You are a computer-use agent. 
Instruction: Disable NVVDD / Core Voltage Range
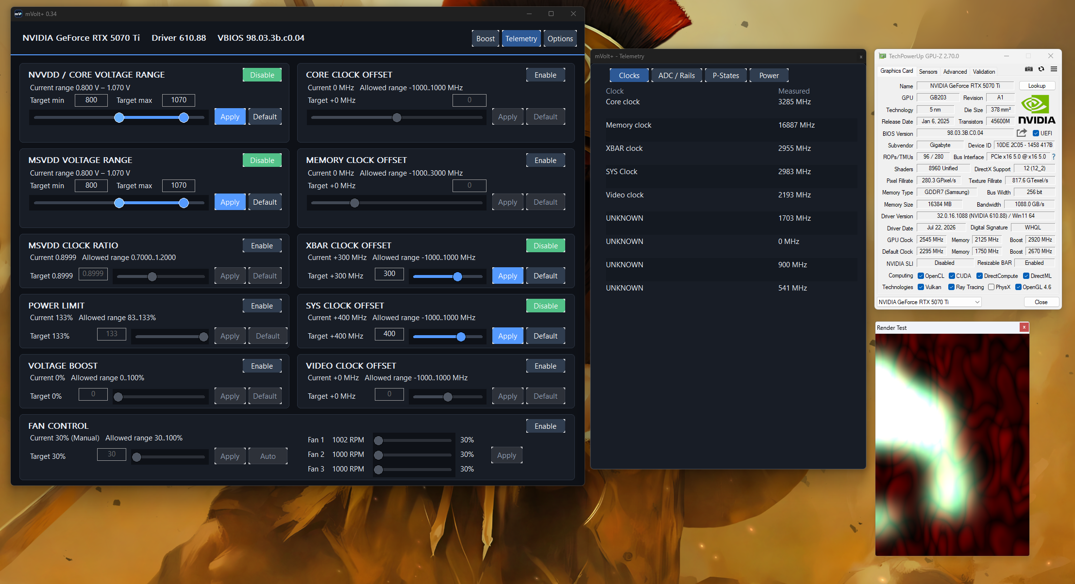click(262, 75)
